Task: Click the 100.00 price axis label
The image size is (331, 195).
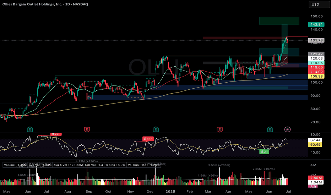Action: (x=316, y=82)
